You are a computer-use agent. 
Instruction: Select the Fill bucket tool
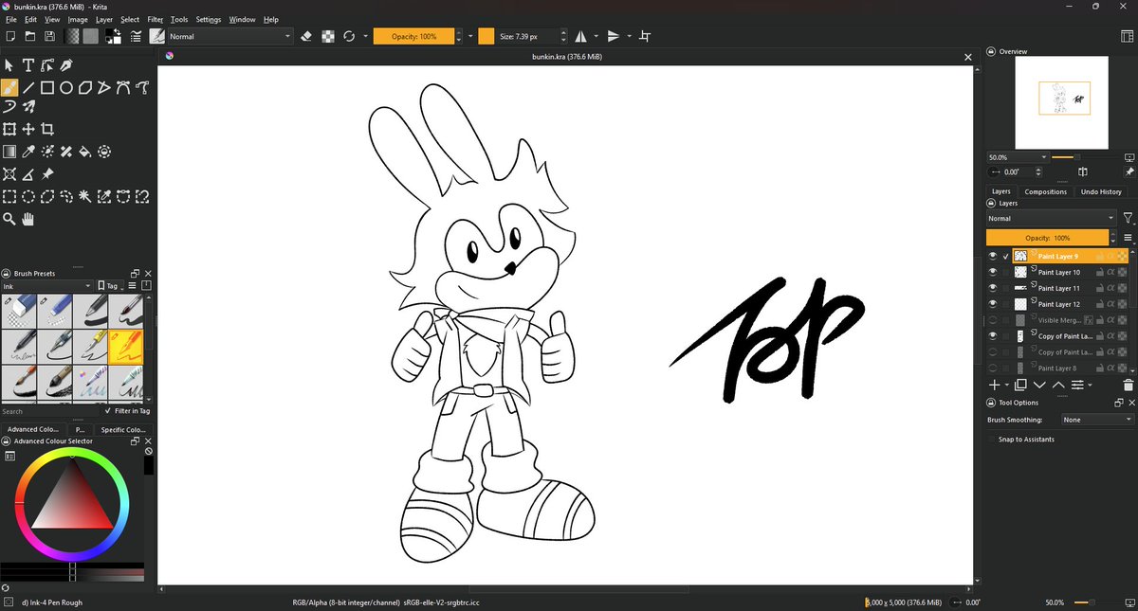(x=85, y=152)
